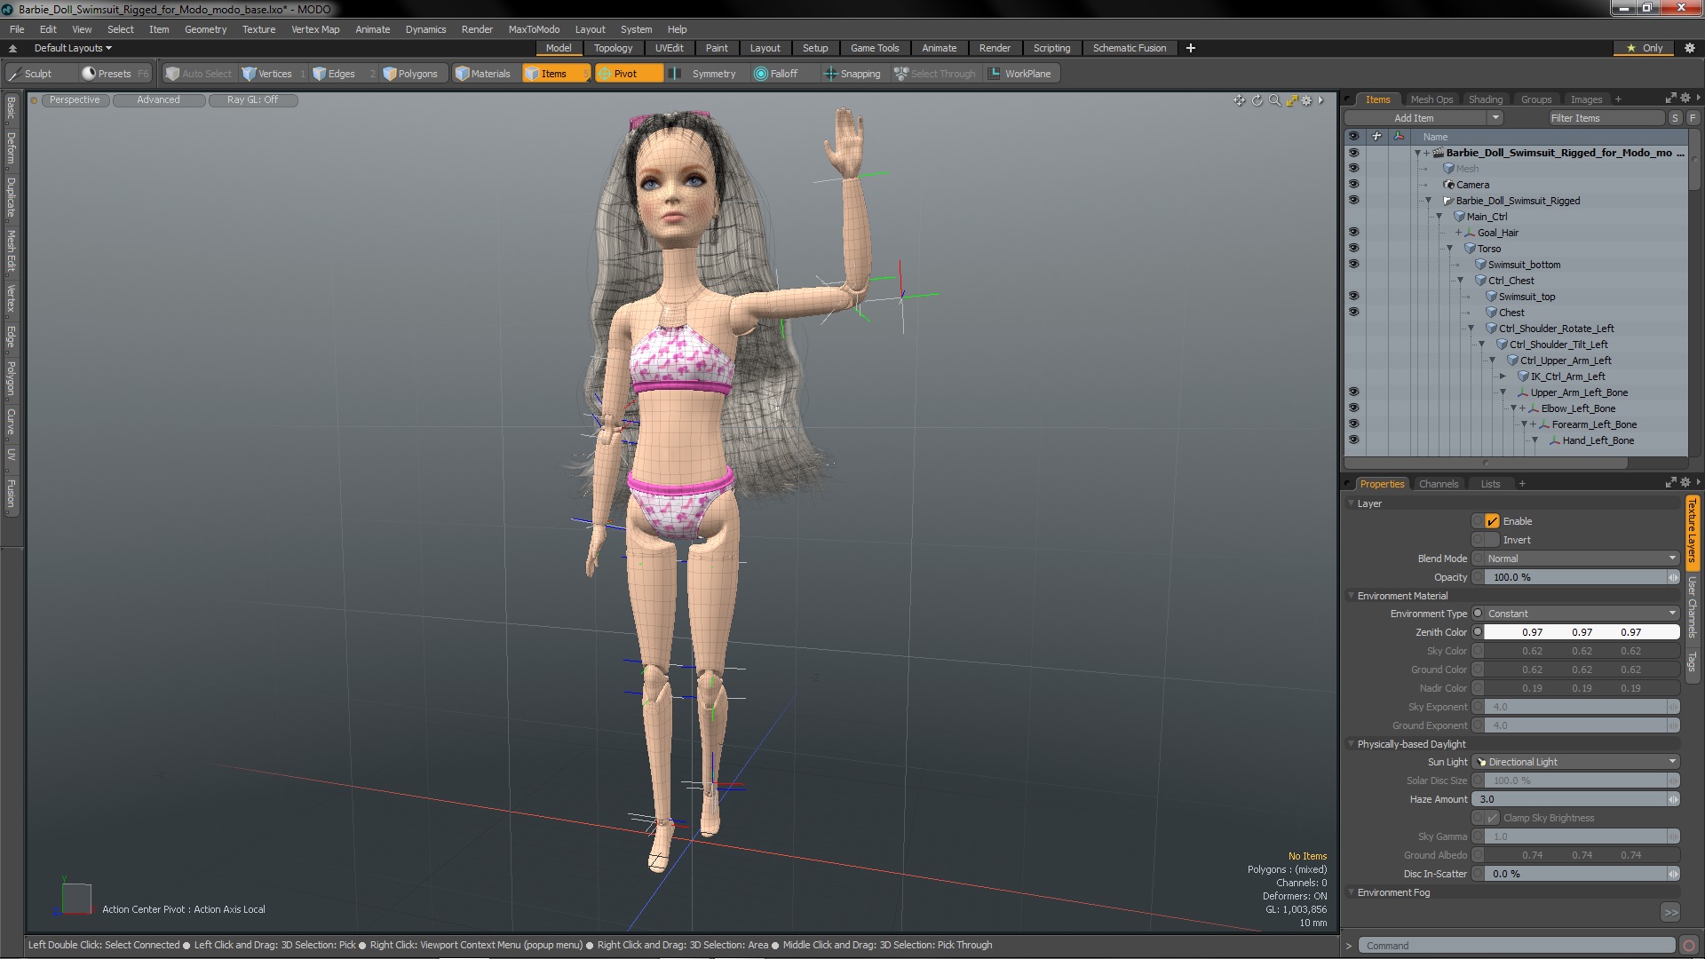The image size is (1705, 959).
Task: Switch to the Schematic Fusion tab
Action: tap(1130, 48)
